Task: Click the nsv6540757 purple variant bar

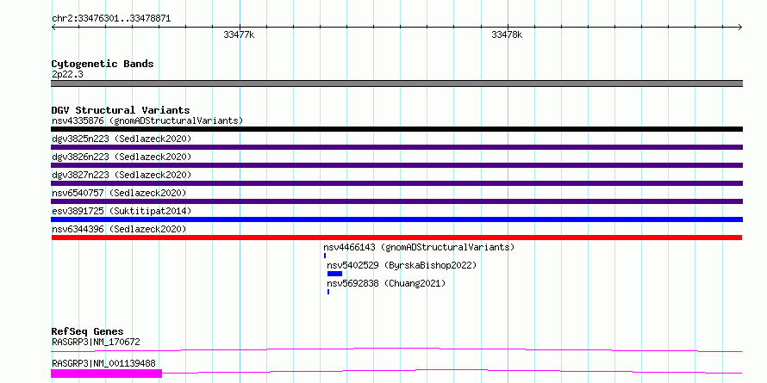Action: [x=396, y=201]
